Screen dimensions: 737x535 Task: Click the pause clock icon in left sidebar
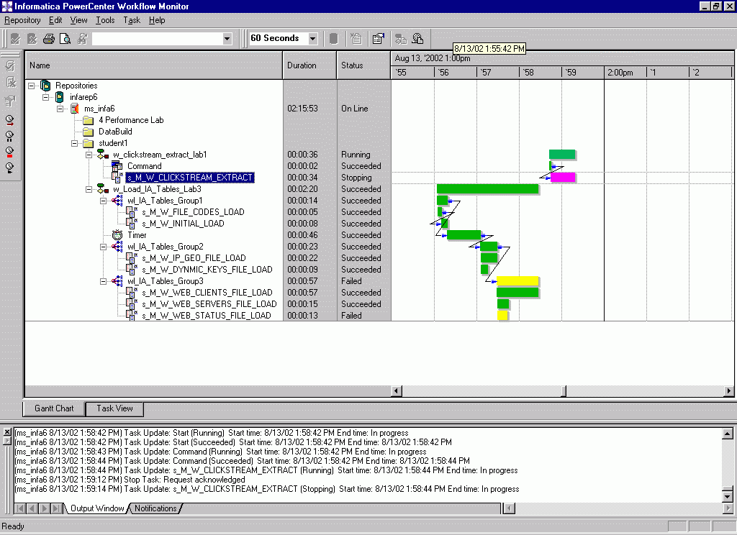click(10, 136)
